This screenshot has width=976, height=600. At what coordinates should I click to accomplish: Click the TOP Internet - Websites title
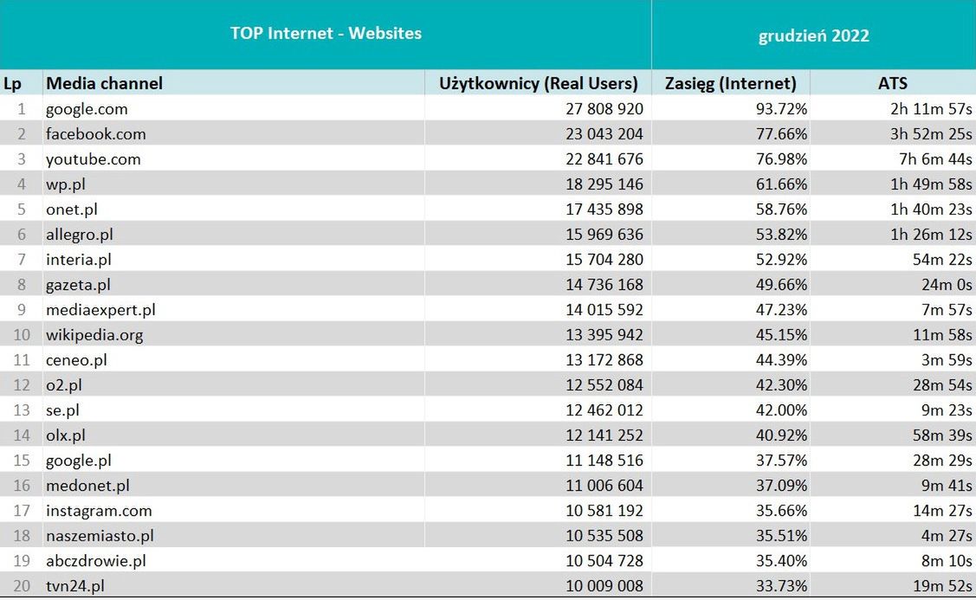pos(326,34)
